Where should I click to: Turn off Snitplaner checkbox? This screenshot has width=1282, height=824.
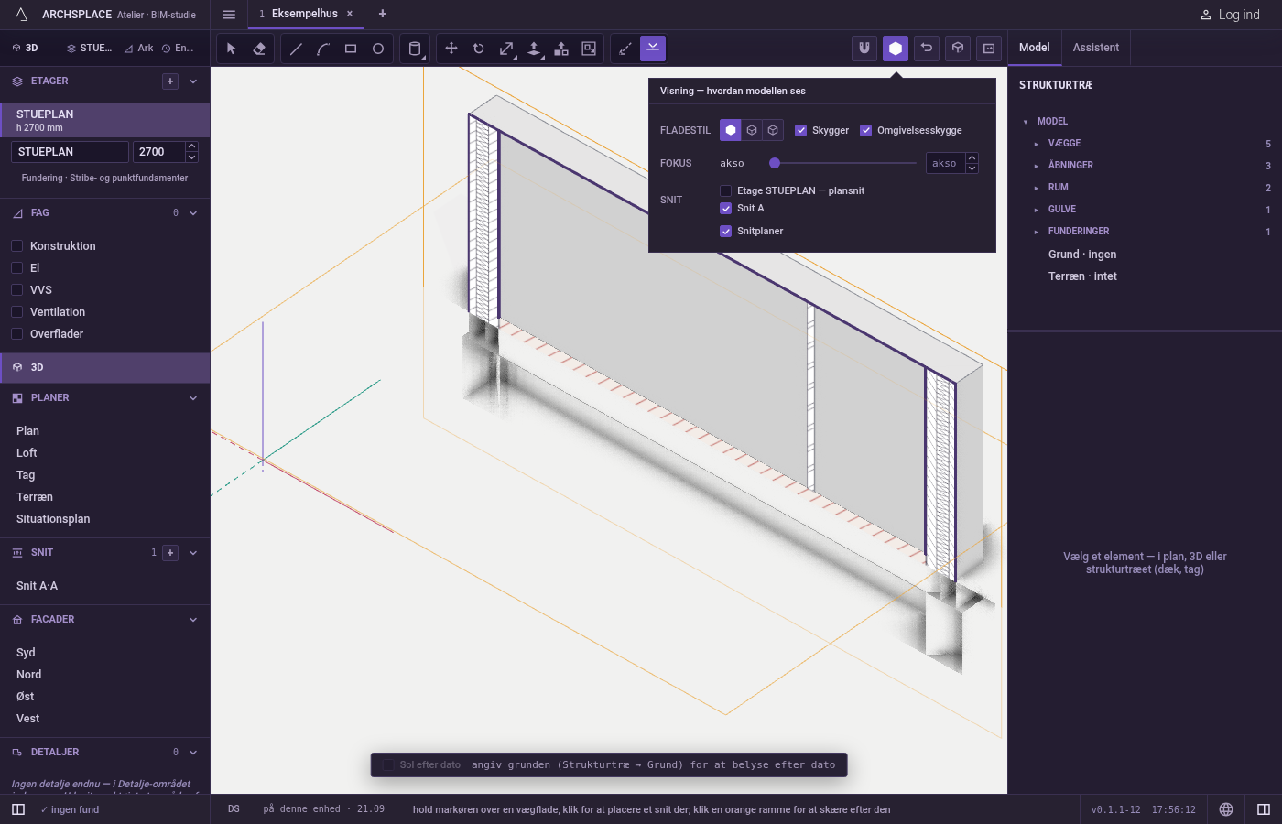pyautogui.click(x=726, y=231)
